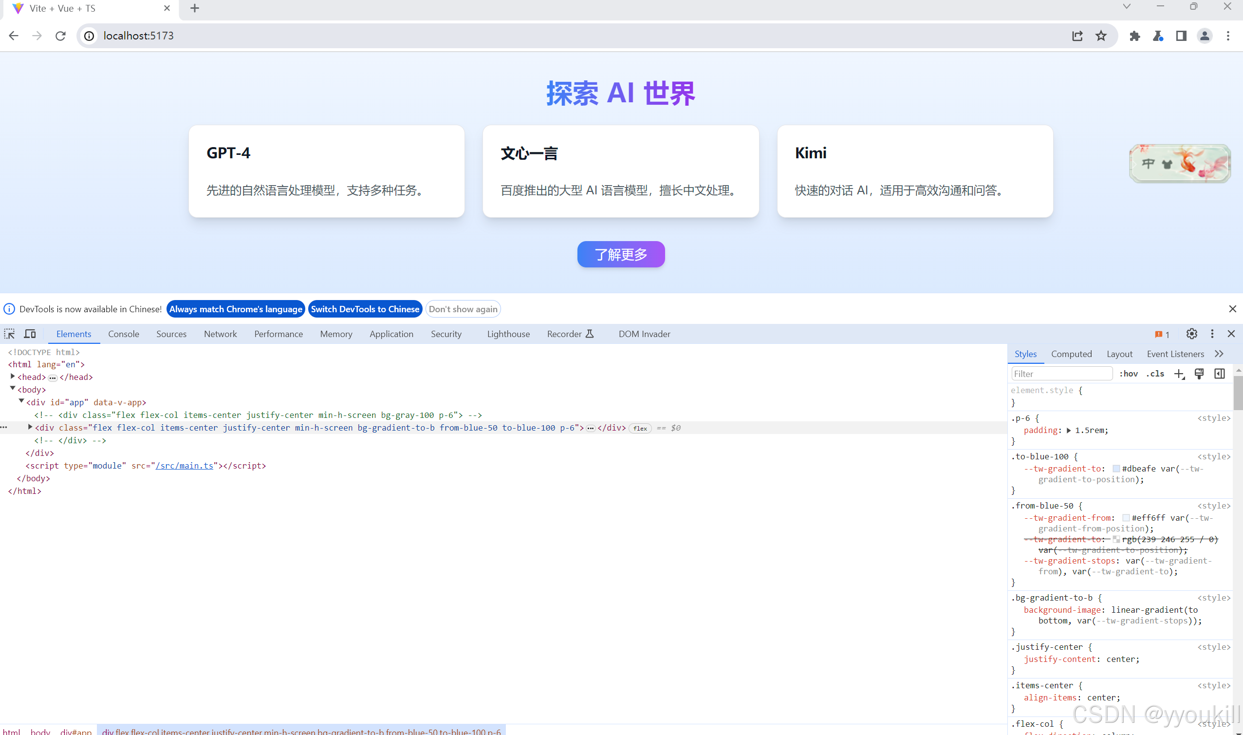Toggle the .cls element classes panel
This screenshot has height=735, width=1243.
point(1156,374)
